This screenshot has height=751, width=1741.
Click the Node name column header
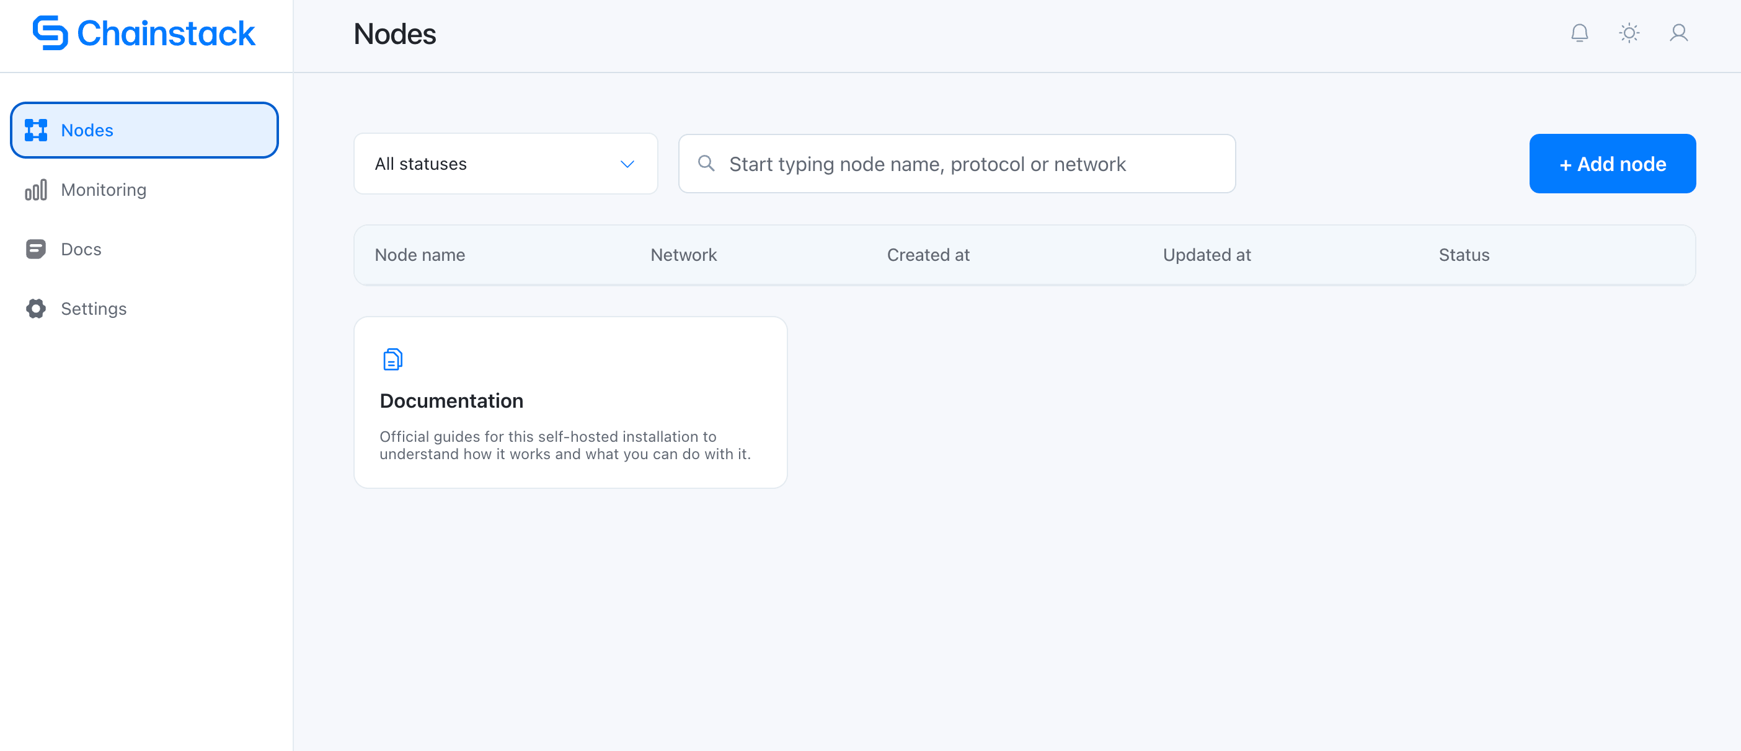click(420, 255)
